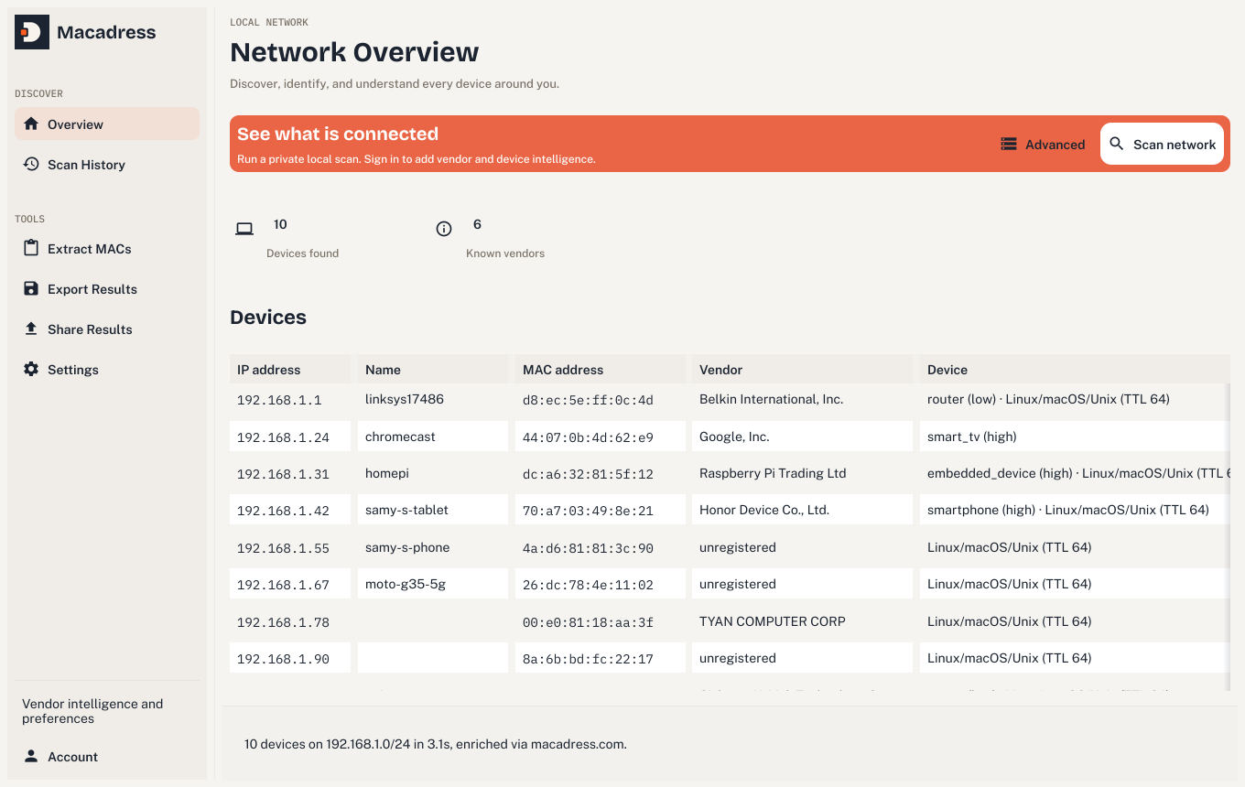Click vendor Belkin International, Inc.
Screen dimensions: 1245x787
coord(772,399)
